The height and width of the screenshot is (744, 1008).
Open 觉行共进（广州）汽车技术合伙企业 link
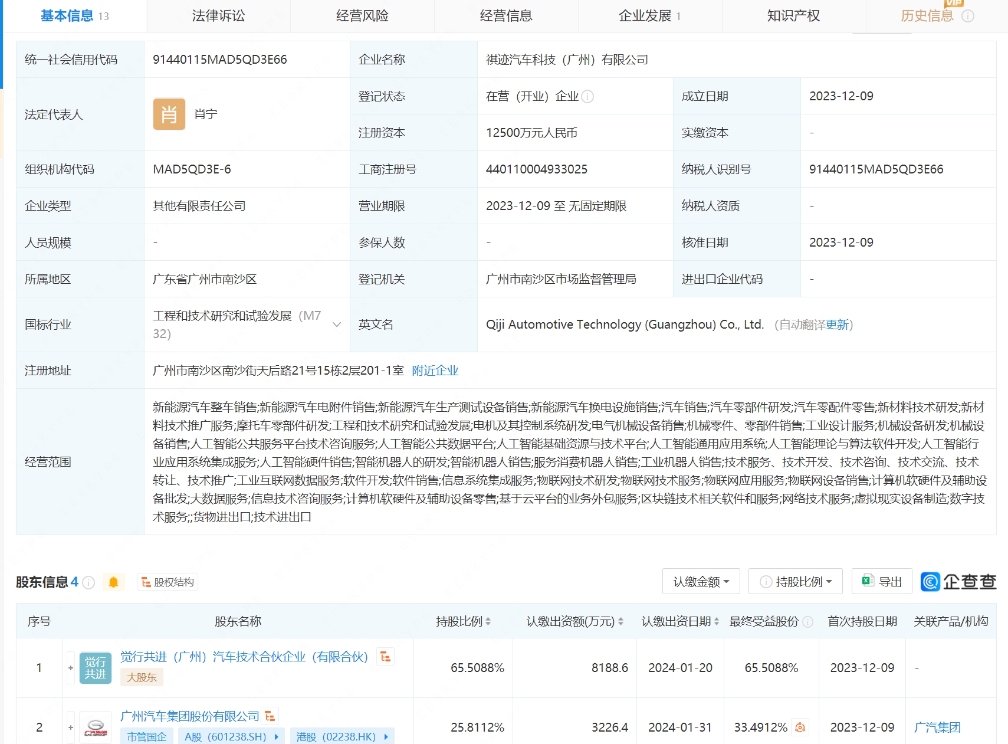[244, 657]
